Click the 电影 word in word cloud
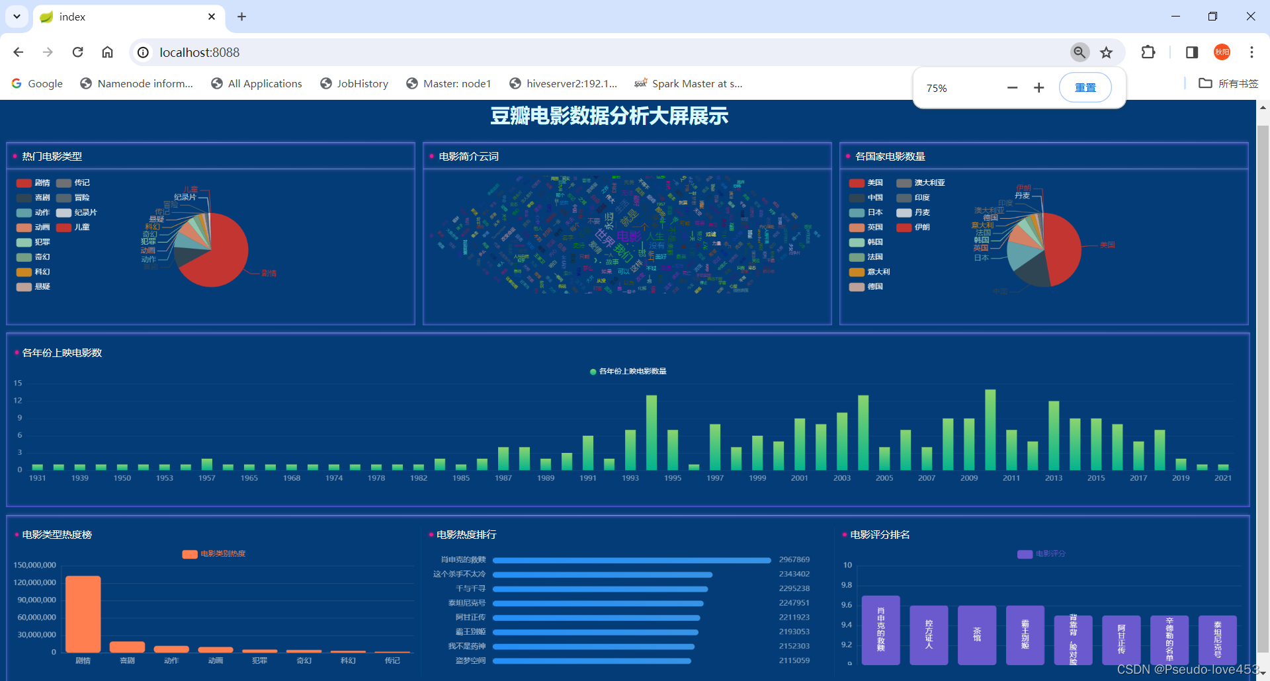Screen dimensions: 1270x681 (x=628, y=236)
